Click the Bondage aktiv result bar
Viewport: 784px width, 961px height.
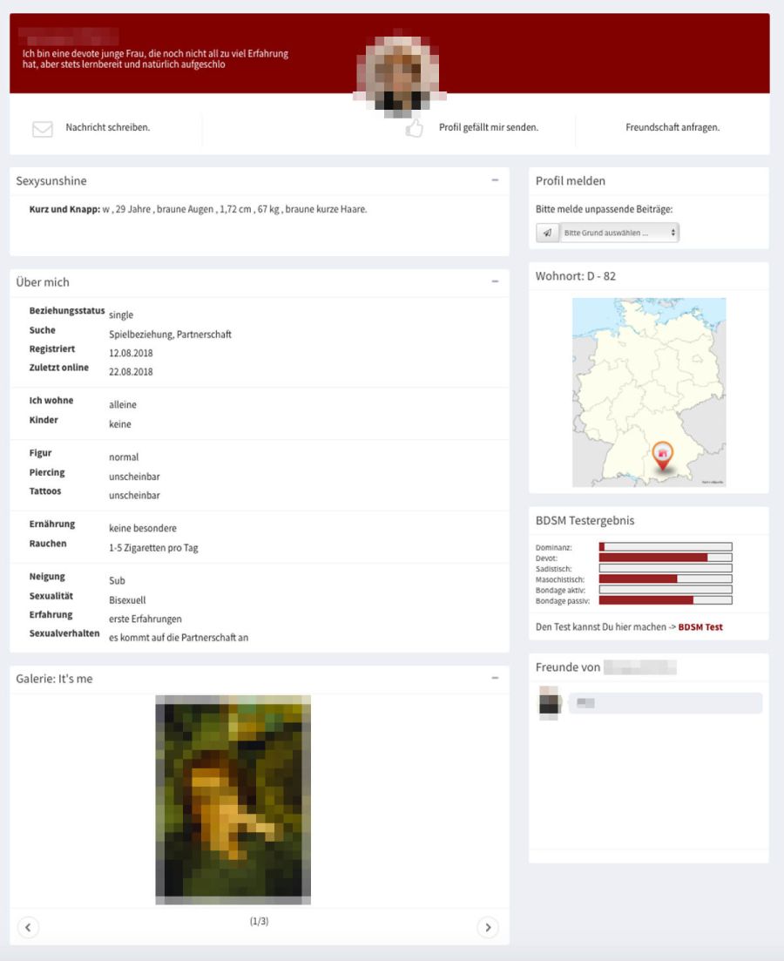click(x=665, y=590)
